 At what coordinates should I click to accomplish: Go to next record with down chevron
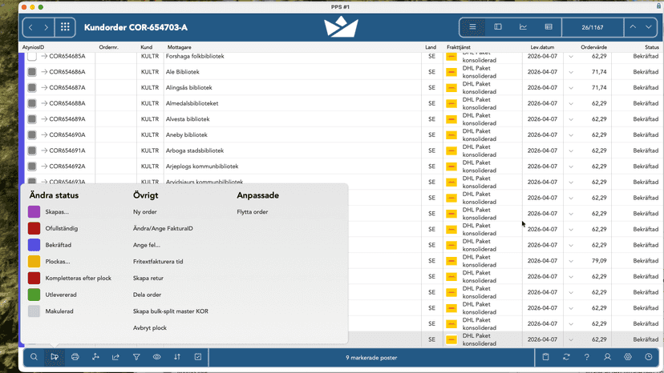pos(648,27)
